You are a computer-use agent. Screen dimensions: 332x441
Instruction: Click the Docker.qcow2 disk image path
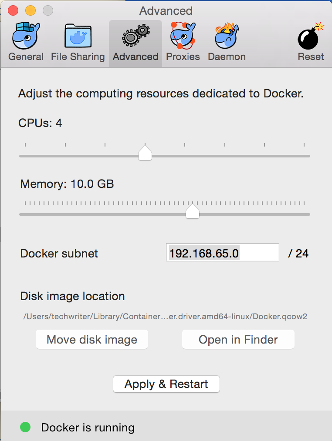(x=165, y=317)
